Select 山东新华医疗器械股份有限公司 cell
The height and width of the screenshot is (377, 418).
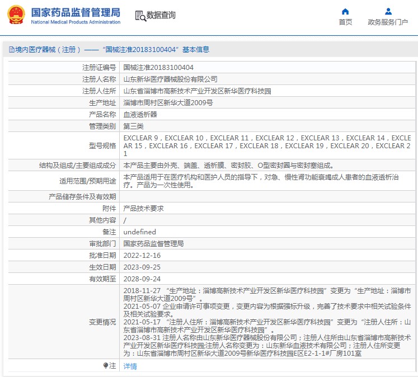point(170,79)
